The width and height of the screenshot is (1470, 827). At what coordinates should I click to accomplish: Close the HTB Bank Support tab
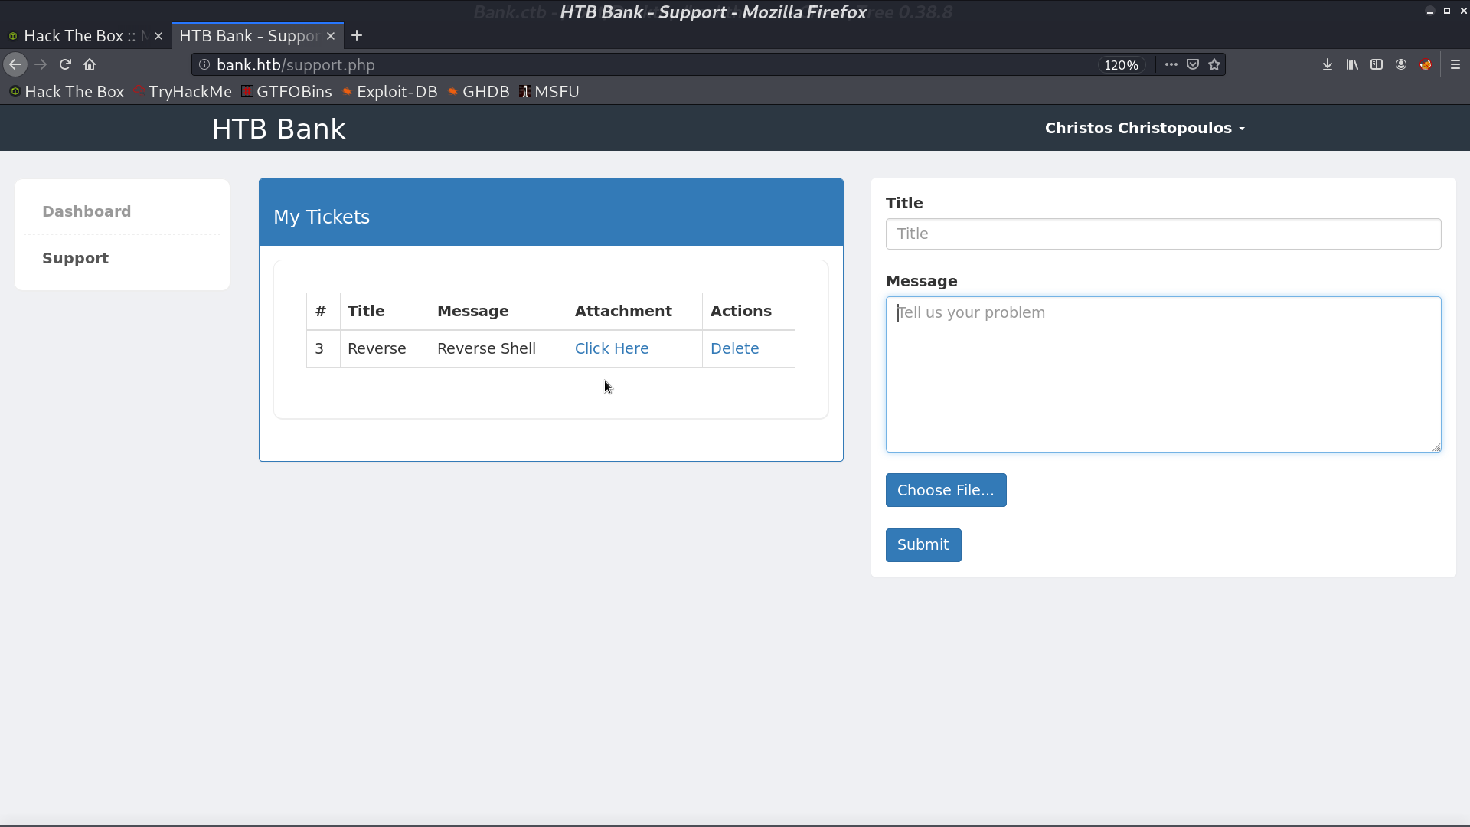click(x=331, y=36)
